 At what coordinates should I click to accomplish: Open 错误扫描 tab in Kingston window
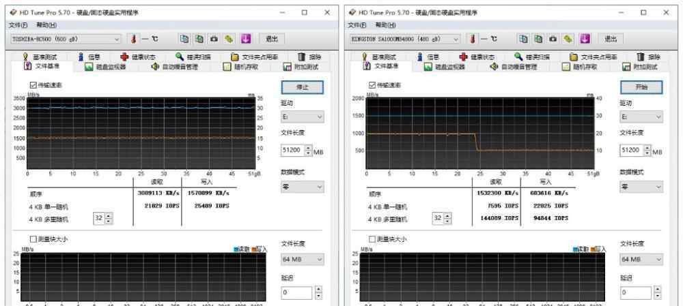(x=533, y=57)
